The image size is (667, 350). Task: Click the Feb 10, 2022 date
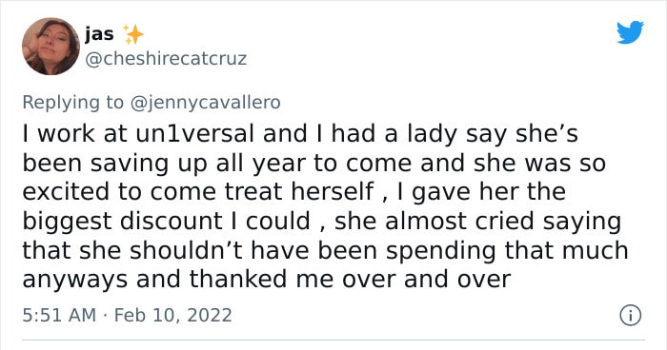[173, 315]
